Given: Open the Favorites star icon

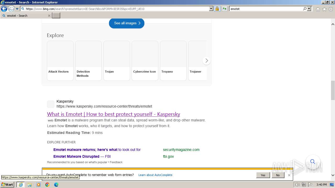Looking at the screenshot, I should 324,9.
